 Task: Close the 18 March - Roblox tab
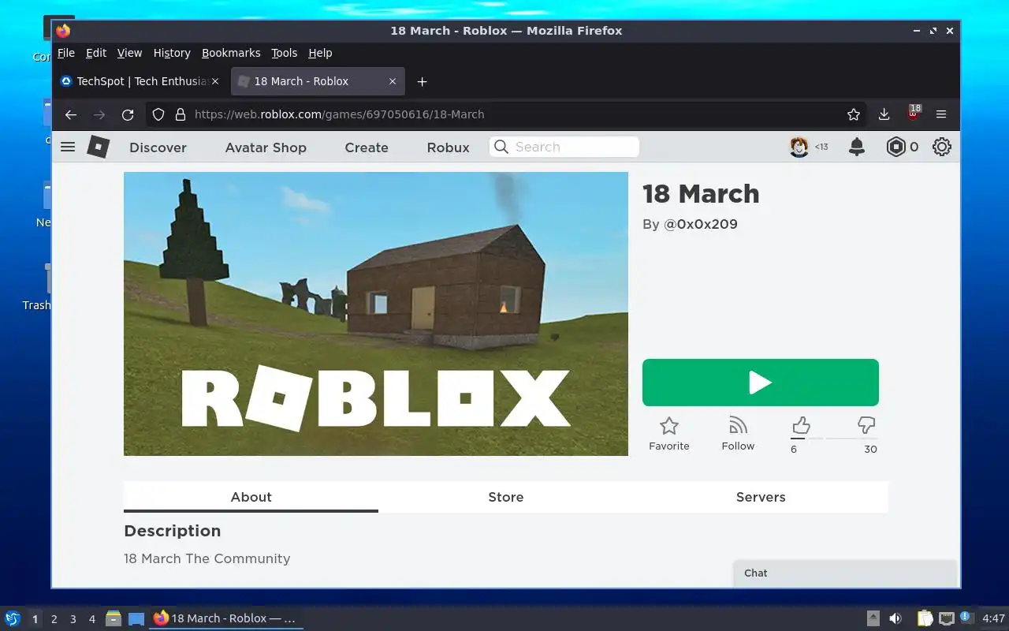(393, 81)
